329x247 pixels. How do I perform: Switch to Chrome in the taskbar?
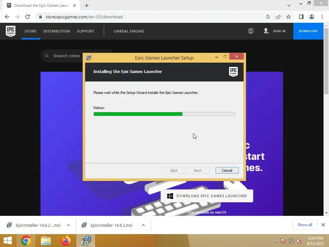pyautogui.click(x=26, y=241)
